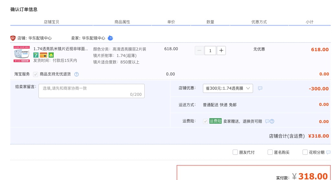The image size is (332, 180).
Task: Click the info icon beside 花呗分期
Action: point(328,152)
